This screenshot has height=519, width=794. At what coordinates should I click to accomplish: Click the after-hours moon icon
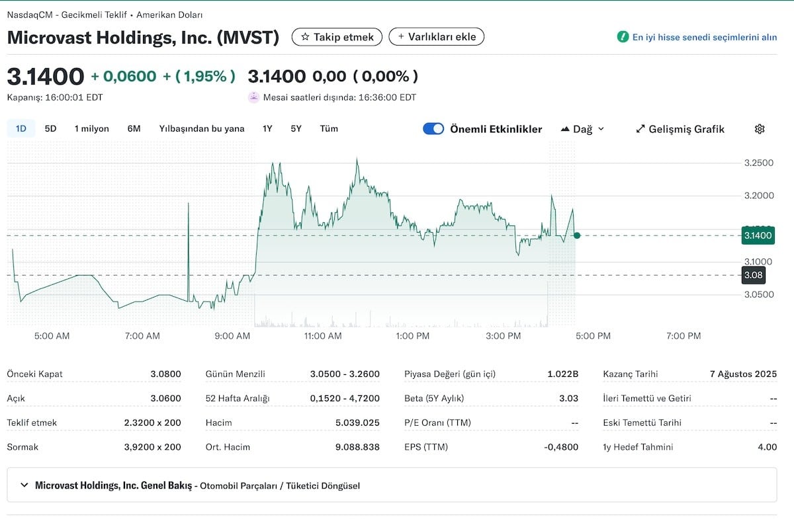click(x=253, y=97)
